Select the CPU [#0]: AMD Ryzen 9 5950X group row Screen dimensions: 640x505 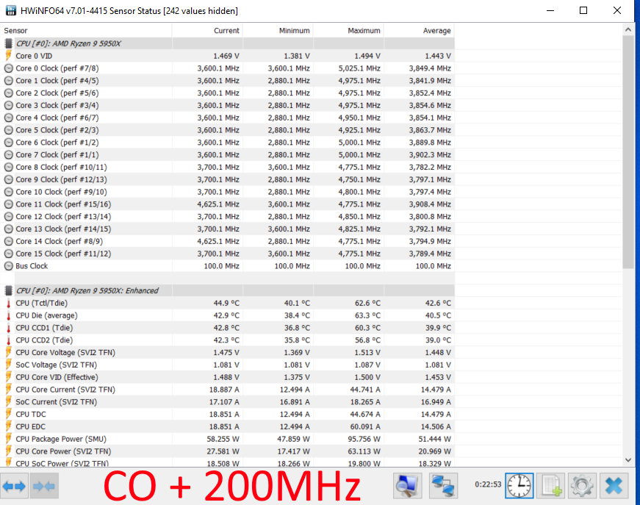click(227, 43)
